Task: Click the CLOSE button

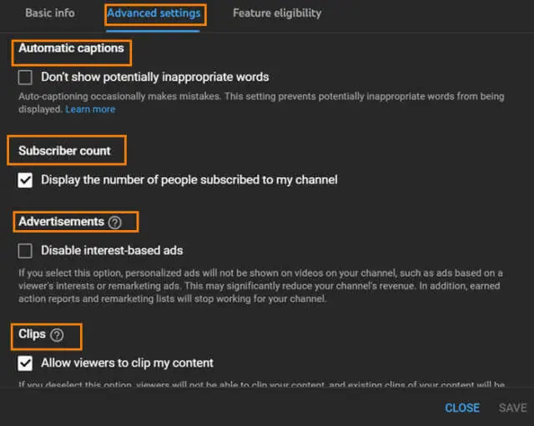Action: click(x=462, y=408)
